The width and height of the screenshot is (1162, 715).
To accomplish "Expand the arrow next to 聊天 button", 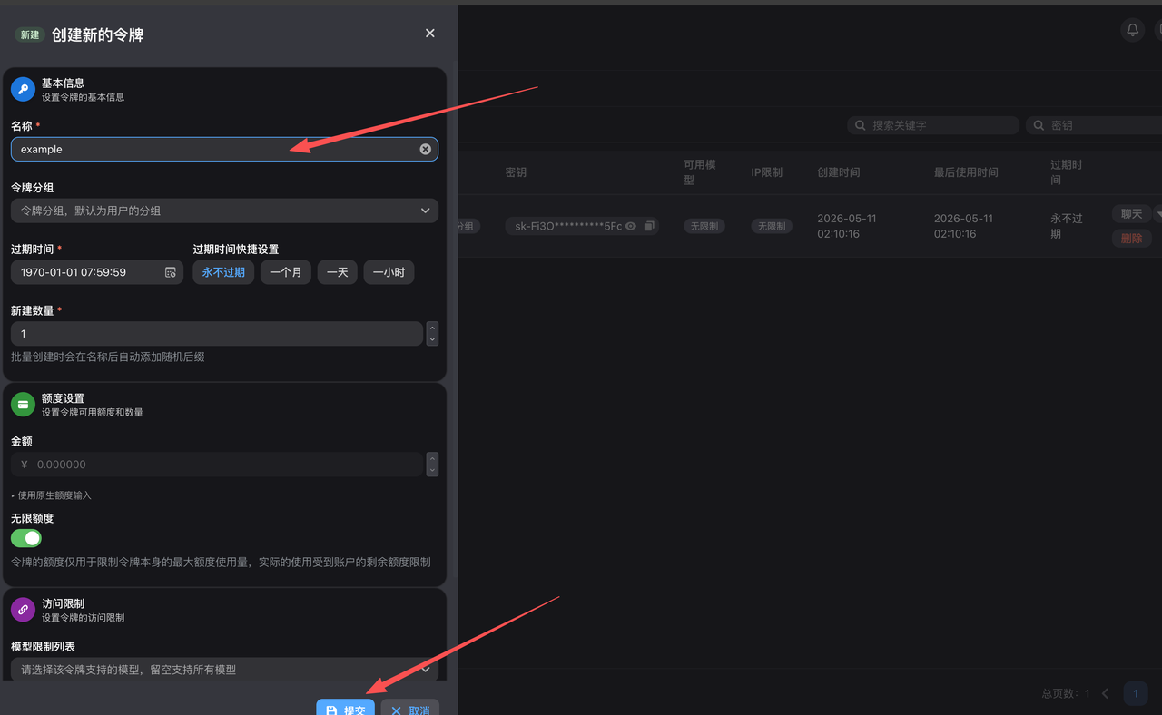I will click(x=1157, y=214).
